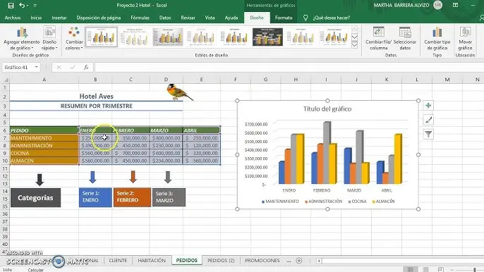The image size is (484, 272).
Task: Click the Chart Styles paintbrush button
Action: click(428, 120)
